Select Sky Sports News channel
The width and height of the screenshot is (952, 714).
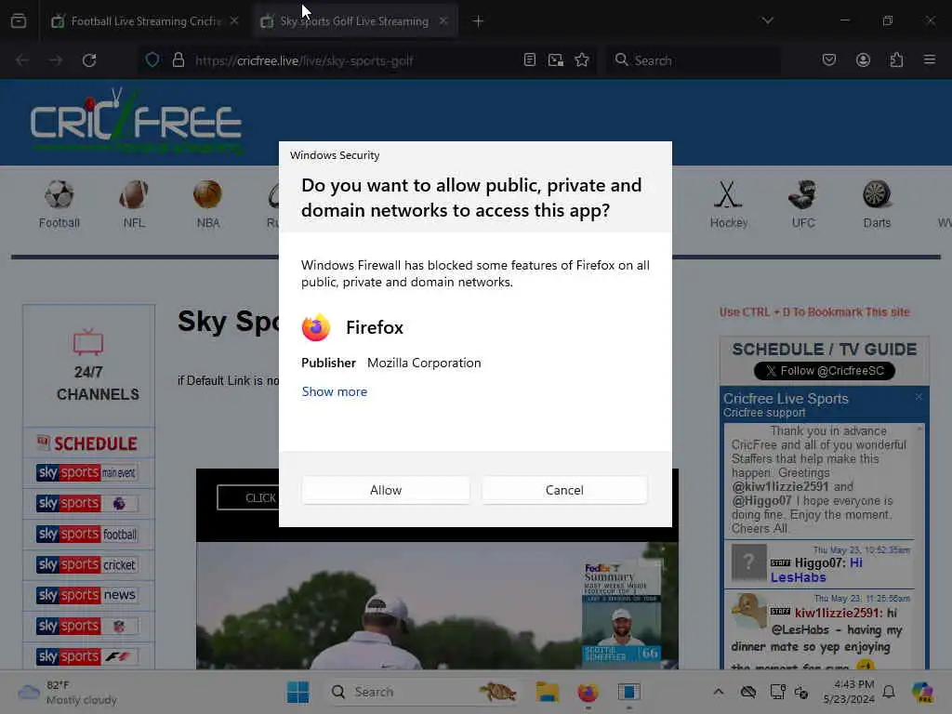pos(86,595)
